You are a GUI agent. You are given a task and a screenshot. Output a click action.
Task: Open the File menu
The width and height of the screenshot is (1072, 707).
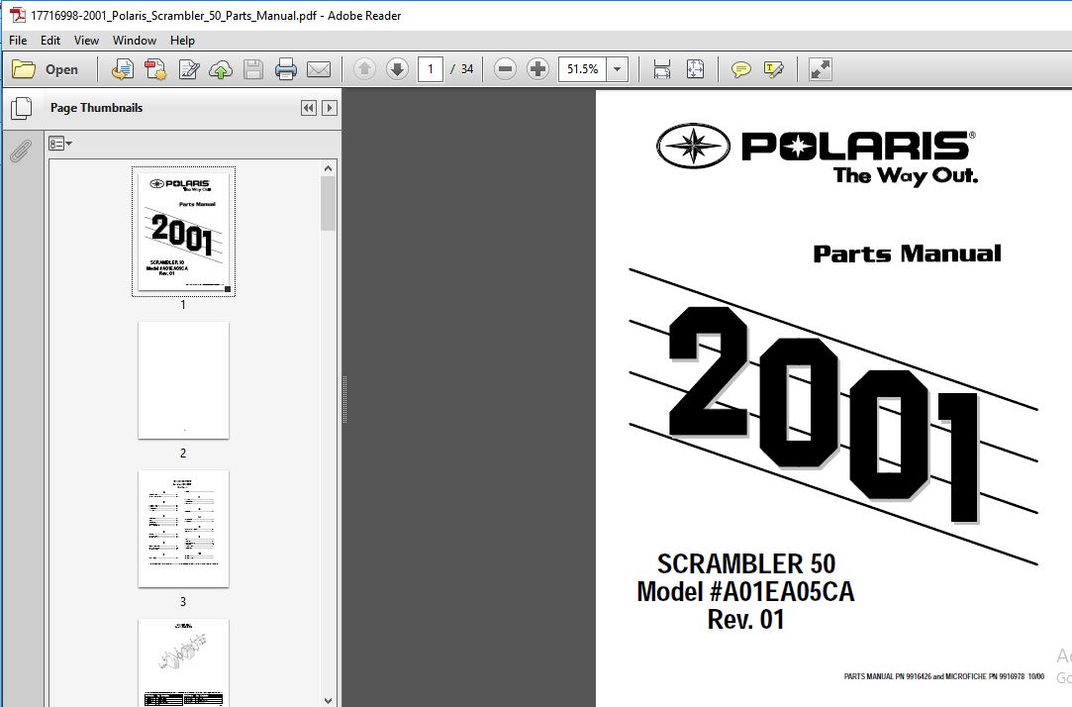pyautogui.click(x=18, y=41)
